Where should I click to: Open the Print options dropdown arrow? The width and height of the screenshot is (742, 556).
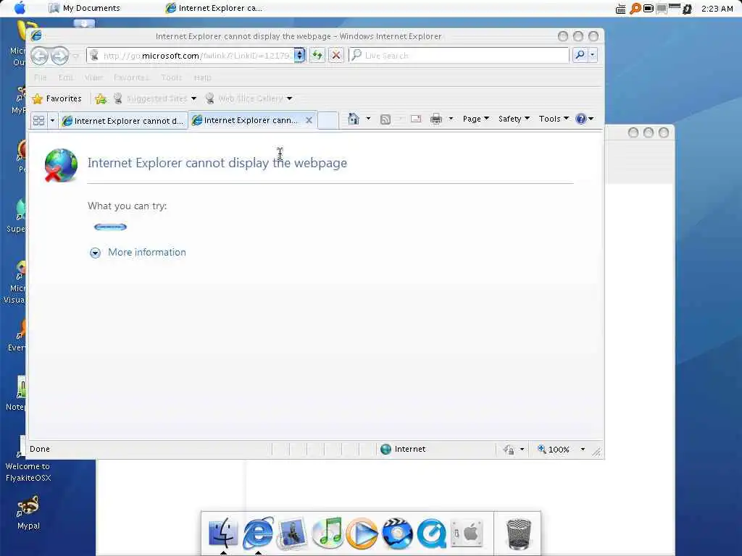(451, 119)
